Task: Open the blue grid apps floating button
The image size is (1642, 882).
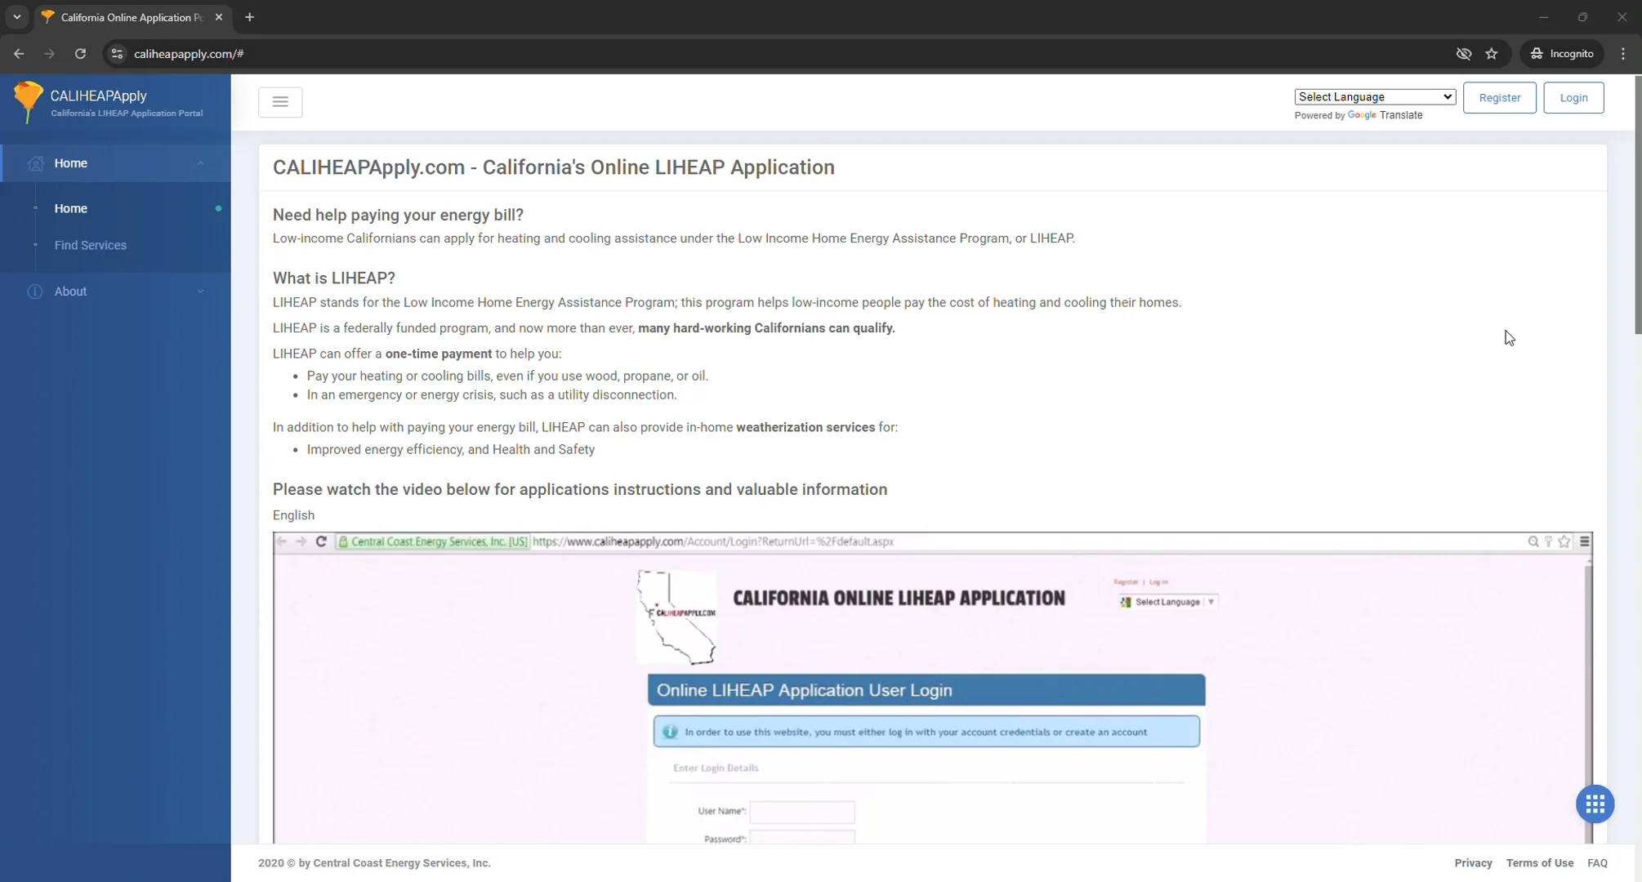Action: point(1595,804)
